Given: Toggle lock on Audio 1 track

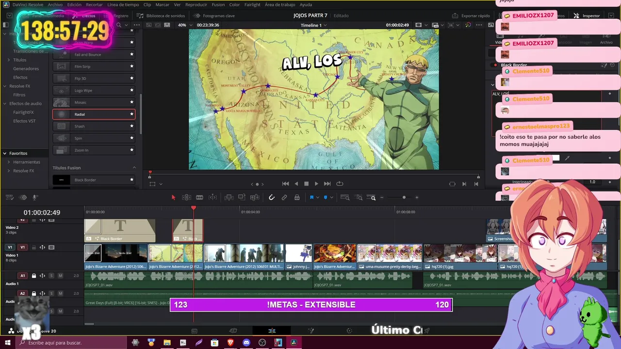Looking at the screenshot, I should point(34,275).
